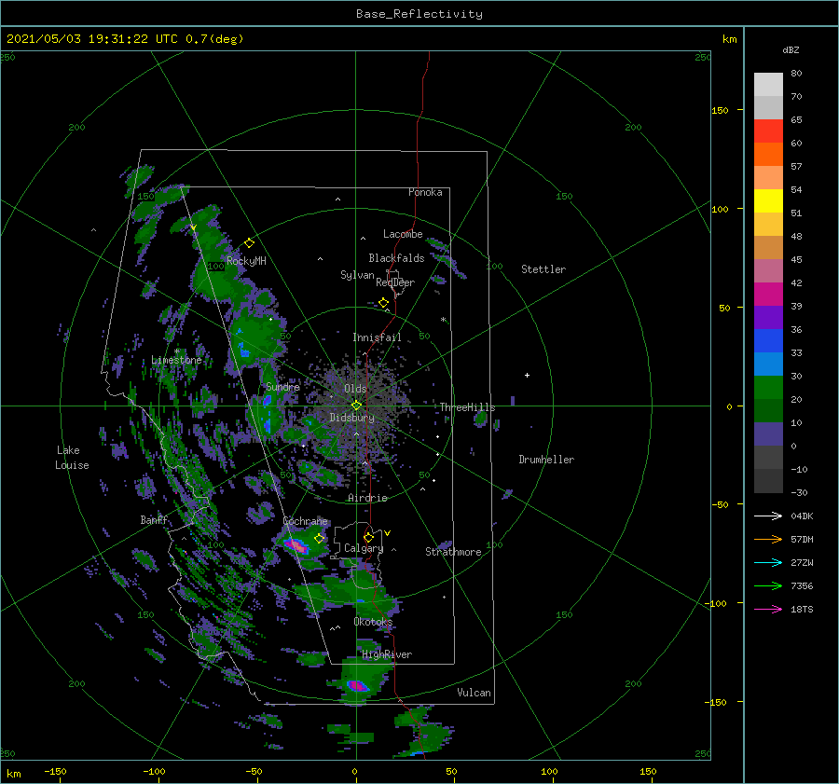This screenshot has height=784, width=839.
Task: Click the magenta storm cell south of HighRiver
Action: pyautogui.click(x=357, y=685)
